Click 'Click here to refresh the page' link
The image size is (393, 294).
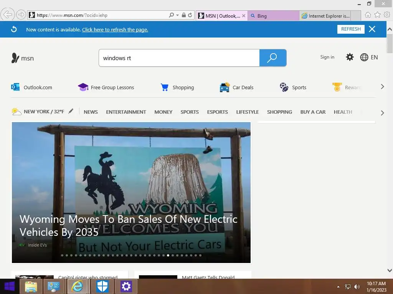click(x=115, y=29)
